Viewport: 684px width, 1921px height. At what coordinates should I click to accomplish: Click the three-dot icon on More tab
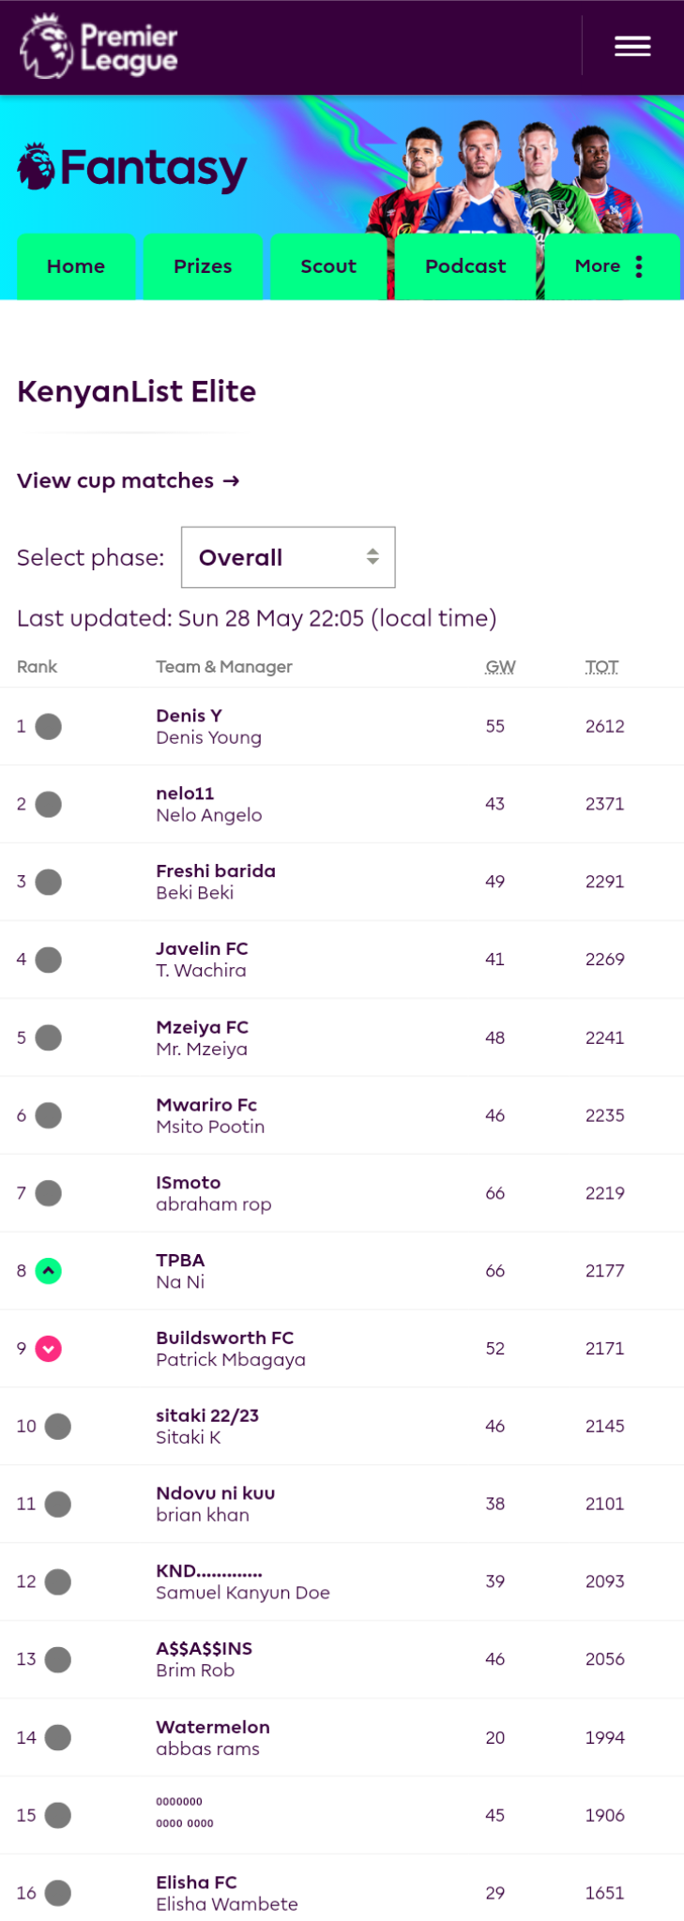coord(639,266)
